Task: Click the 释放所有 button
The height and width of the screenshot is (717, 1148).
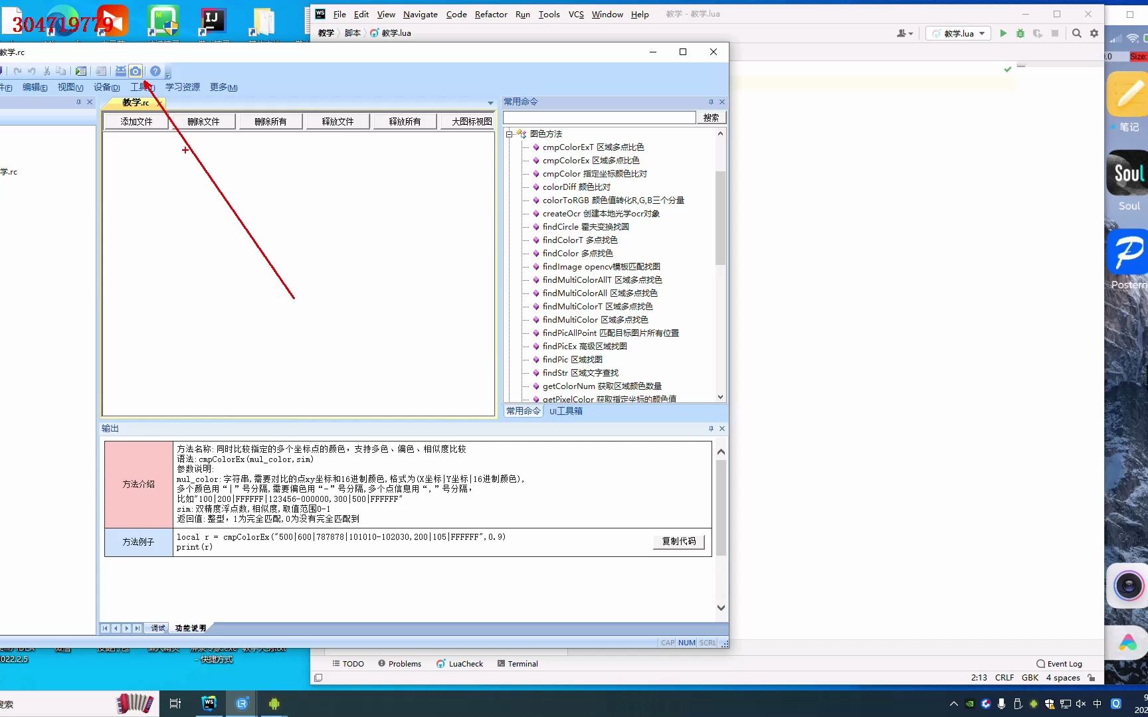Action: click(x=405, y=121)
